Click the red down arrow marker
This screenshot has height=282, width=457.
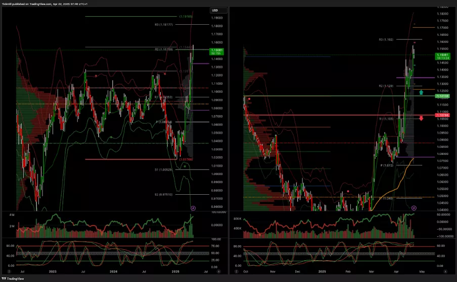421,119
